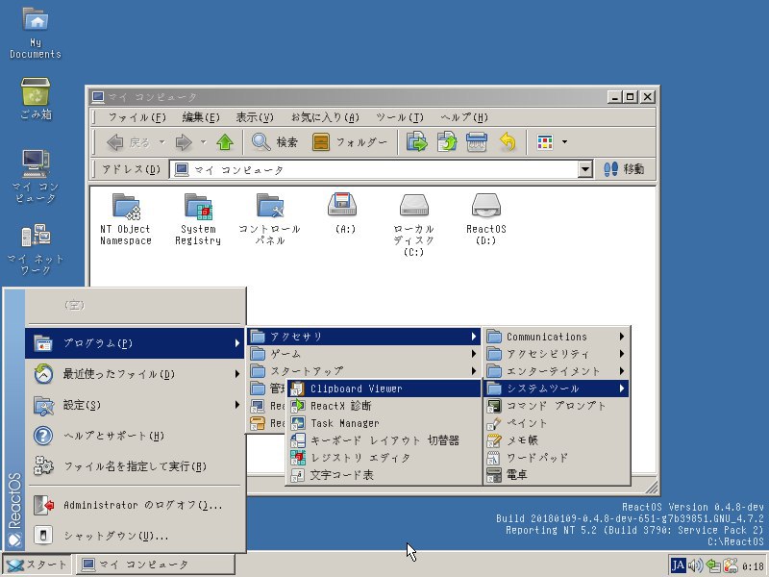The width and height of the screenshot is (769, 577).
Task: Expand 最近使ったファイル(D) submenu
Action: point(135,374)
